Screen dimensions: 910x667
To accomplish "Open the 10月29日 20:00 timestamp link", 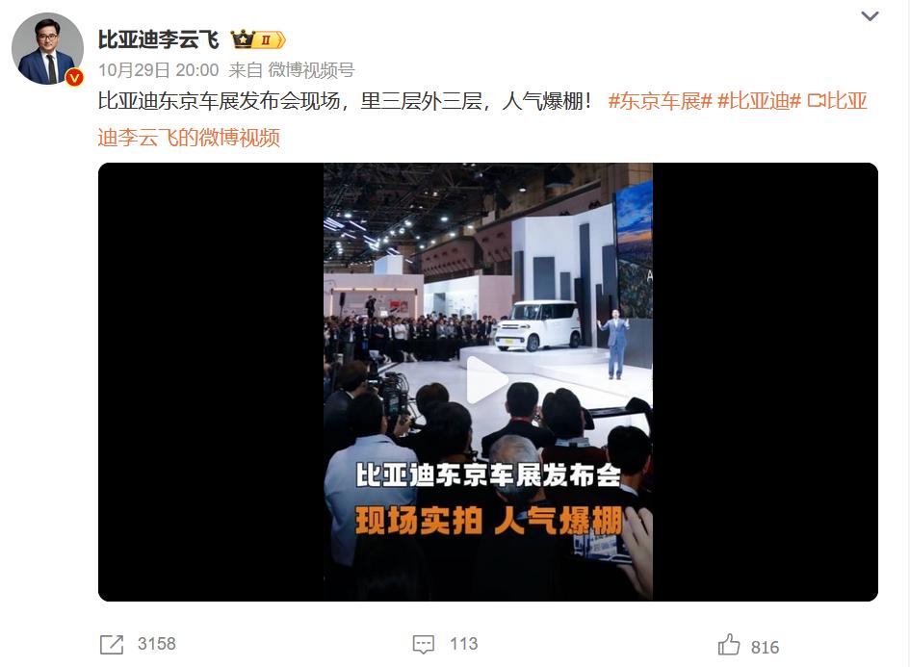I will pos(159,70).
